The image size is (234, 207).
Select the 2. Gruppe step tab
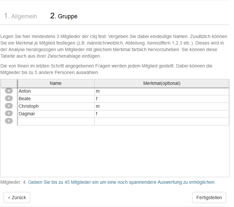click(64, 16)
